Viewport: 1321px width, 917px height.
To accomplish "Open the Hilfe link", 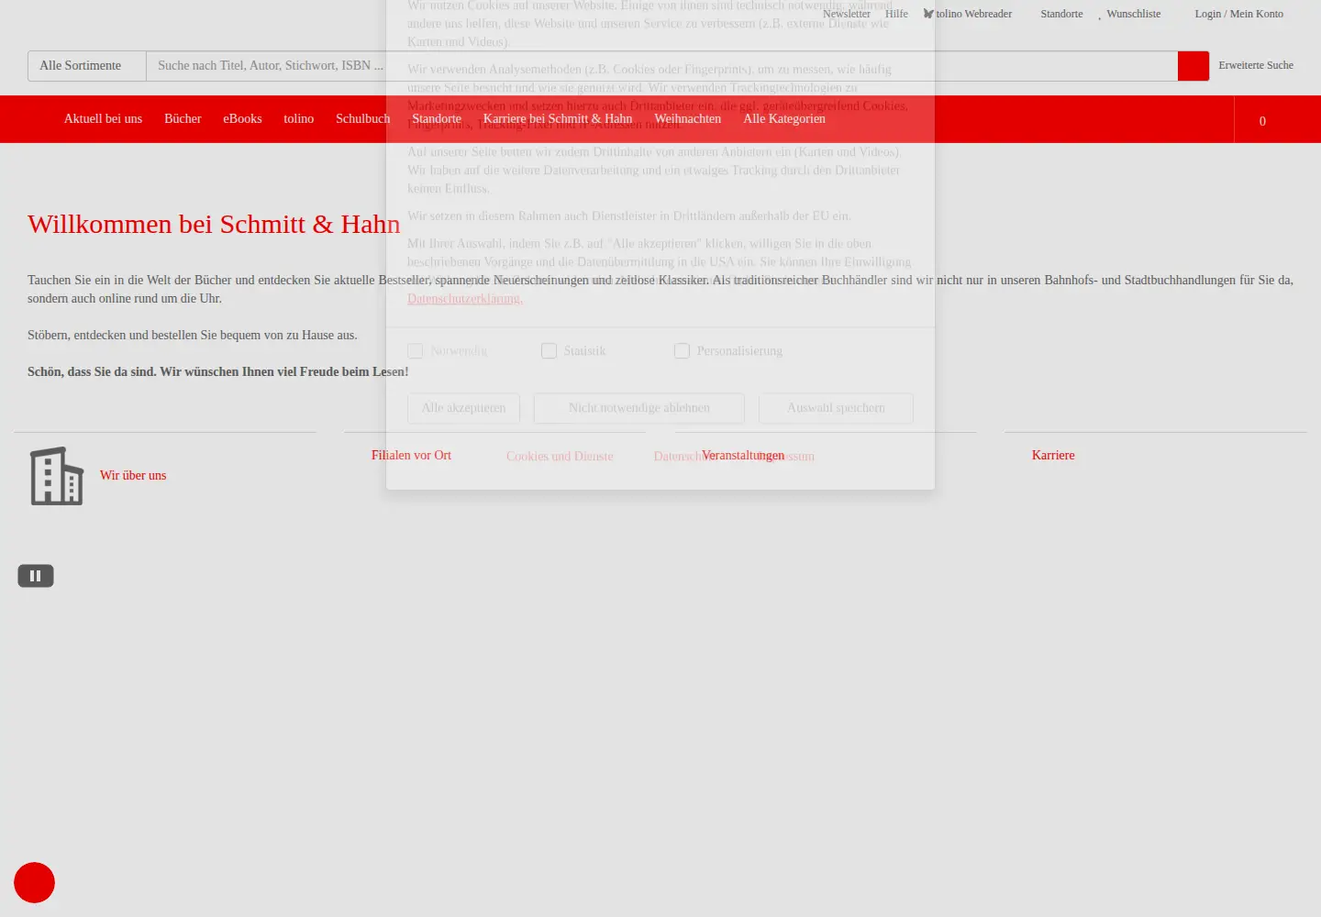I will click(896, 14).
